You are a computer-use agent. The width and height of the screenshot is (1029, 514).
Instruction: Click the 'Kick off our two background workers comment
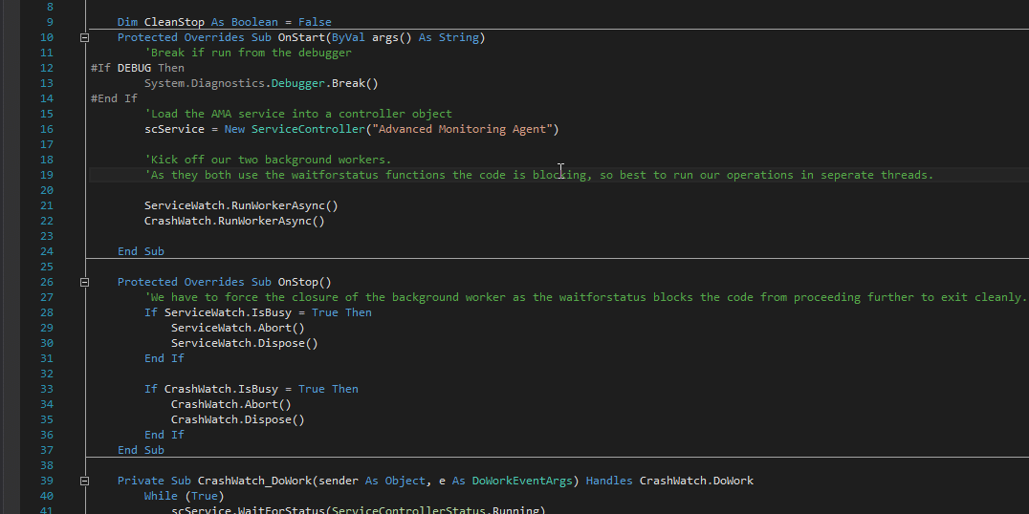tap(268, 160)
